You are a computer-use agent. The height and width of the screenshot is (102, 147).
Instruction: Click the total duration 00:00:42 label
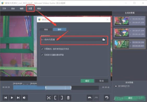106,87
